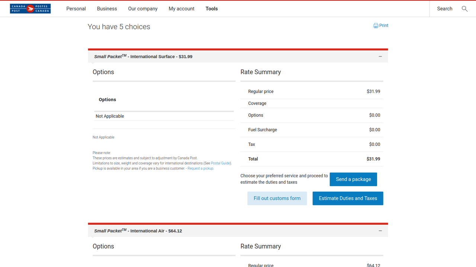The width and height of the screenshot is (476, 267).
Task: Click Rate Summary heading in Surface section
Action: point(261,72)
